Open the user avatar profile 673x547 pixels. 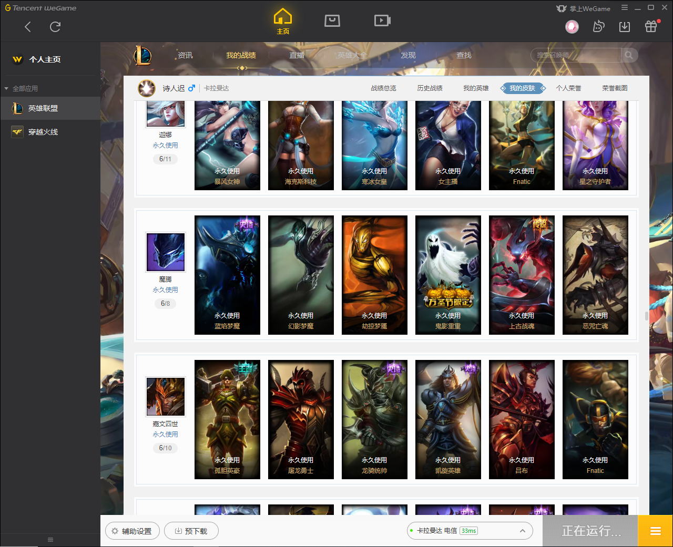(x=572, y=26)
